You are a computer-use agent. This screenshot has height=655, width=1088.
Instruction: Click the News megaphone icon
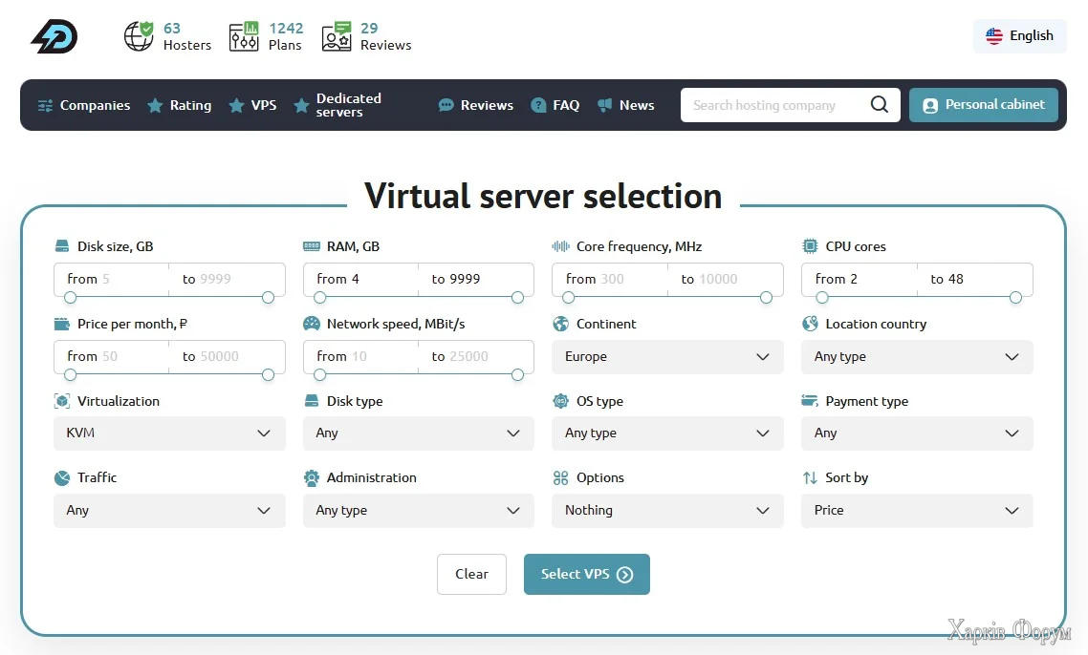pyautogui.click(x=604, y=105)
